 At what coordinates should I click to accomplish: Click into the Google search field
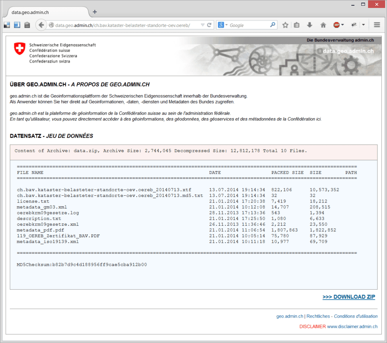[248, 25]
